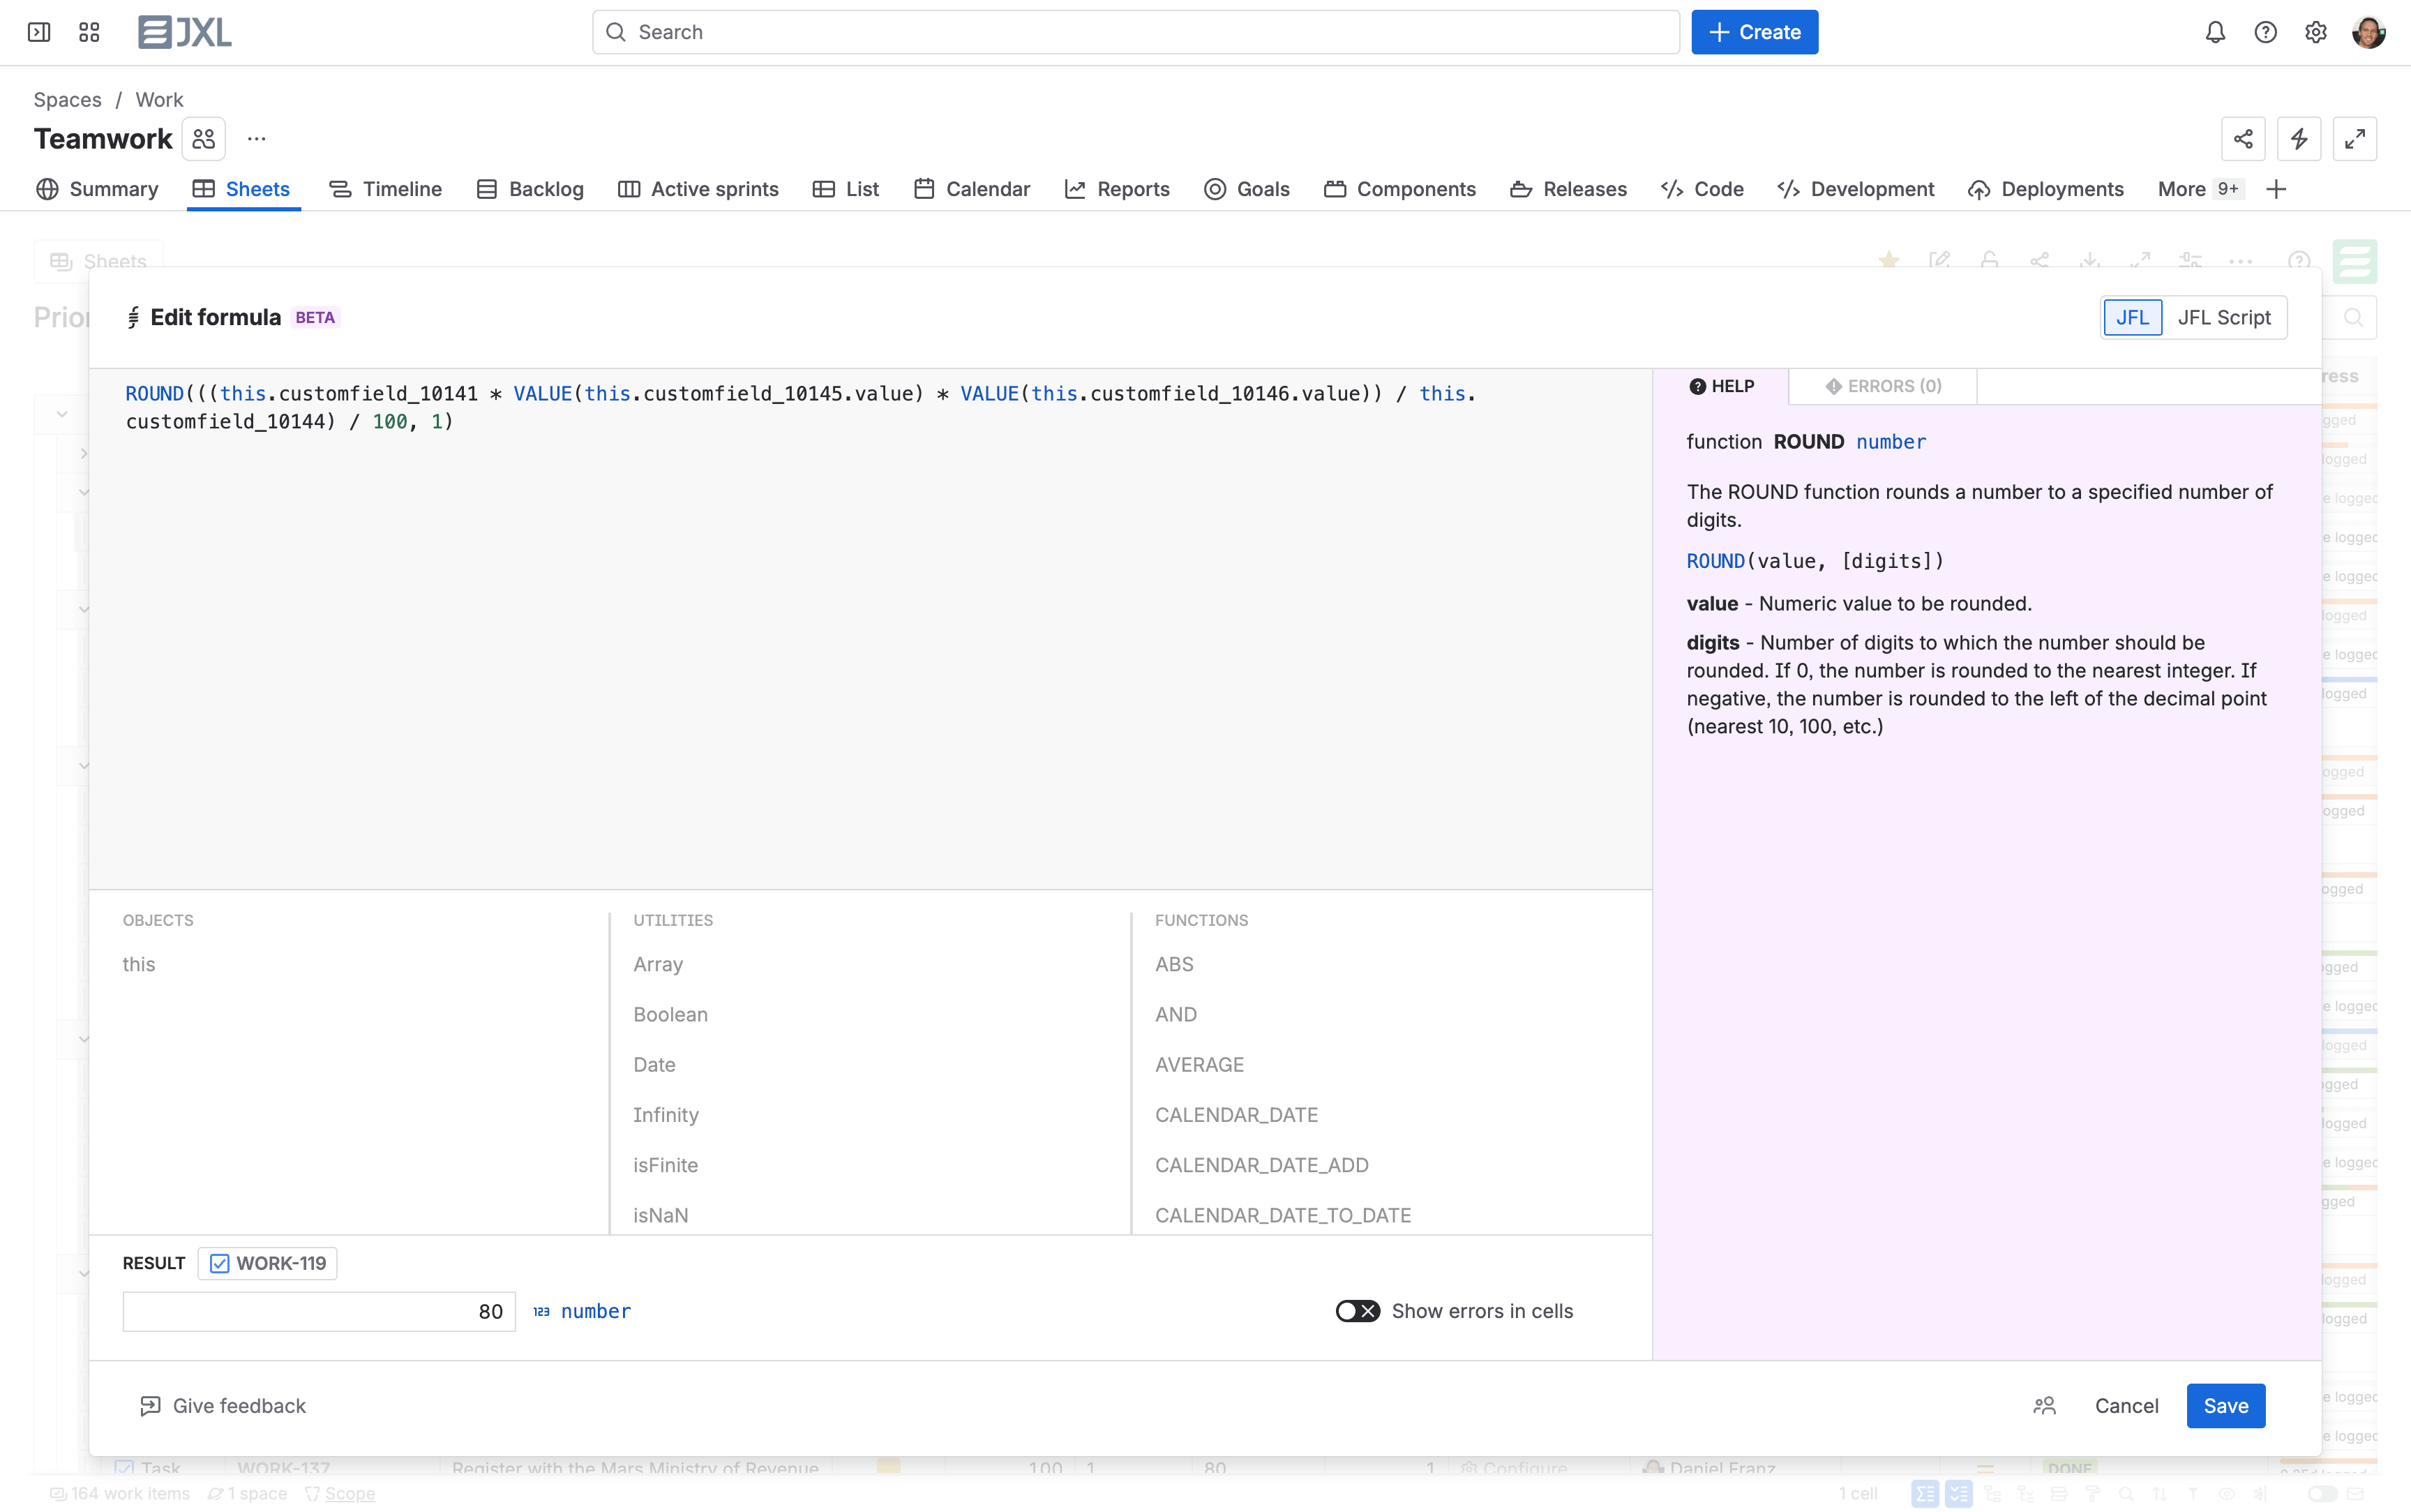Open the More 9+ tabs dropdown
The image size is (2411, 1512).
tap(2200, 189)
